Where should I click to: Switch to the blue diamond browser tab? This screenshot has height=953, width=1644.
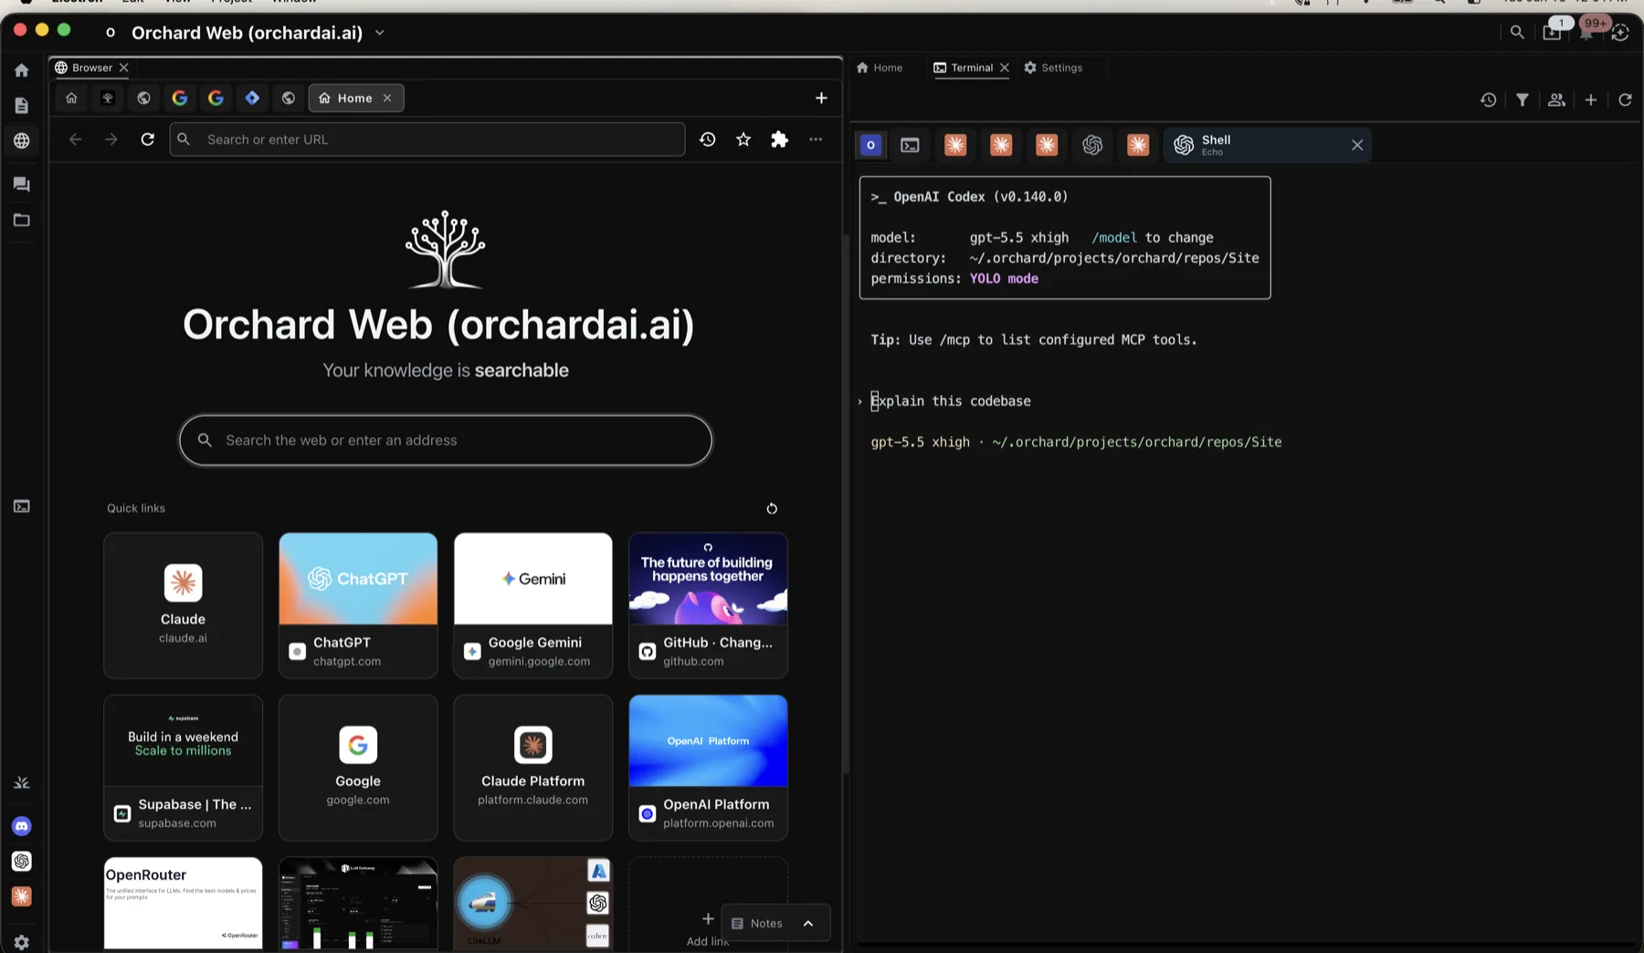pyautogui.click(x=252, y=98)
